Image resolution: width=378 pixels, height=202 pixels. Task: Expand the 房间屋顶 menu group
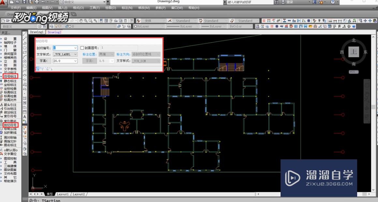10,54
